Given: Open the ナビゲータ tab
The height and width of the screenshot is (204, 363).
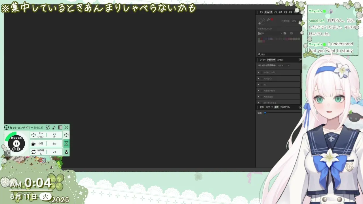Looking at the screenshot, I should pyautogui.click(x=269, y=107).
